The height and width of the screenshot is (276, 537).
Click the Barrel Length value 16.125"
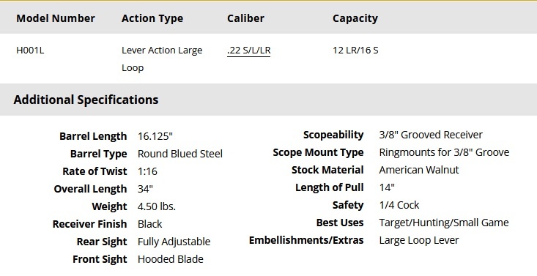click(155, 136)
